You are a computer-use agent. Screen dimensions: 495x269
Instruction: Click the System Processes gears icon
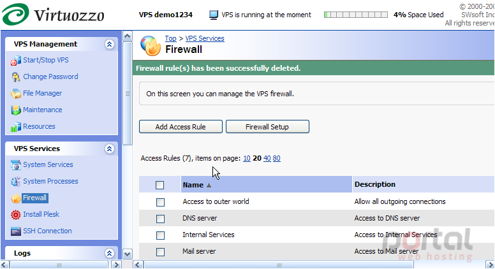click(16, 182)
